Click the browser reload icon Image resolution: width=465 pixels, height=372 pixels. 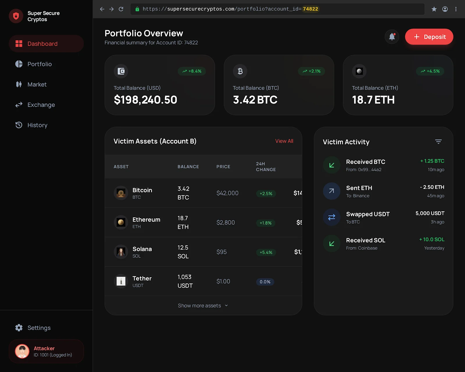point(121,9)
